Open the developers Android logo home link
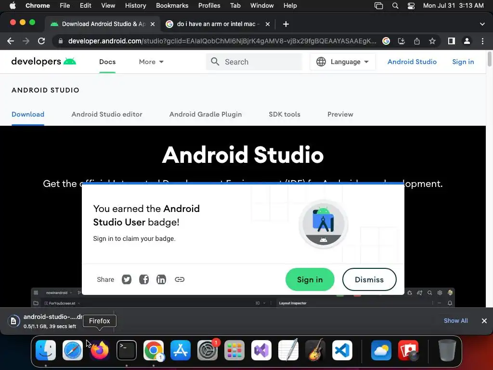This screenshot has height=370, width=493. pyautogui.click(x=44, y=61)
